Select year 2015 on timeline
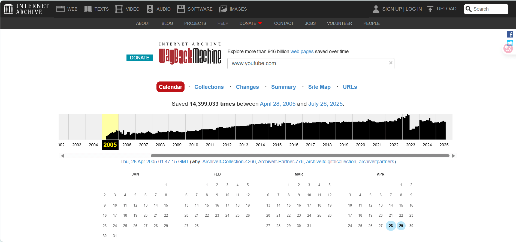 pyautogui.click(x=277, y=145)
